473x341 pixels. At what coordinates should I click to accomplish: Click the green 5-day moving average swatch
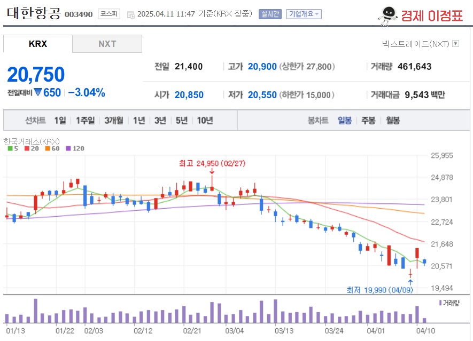(10, 148)
